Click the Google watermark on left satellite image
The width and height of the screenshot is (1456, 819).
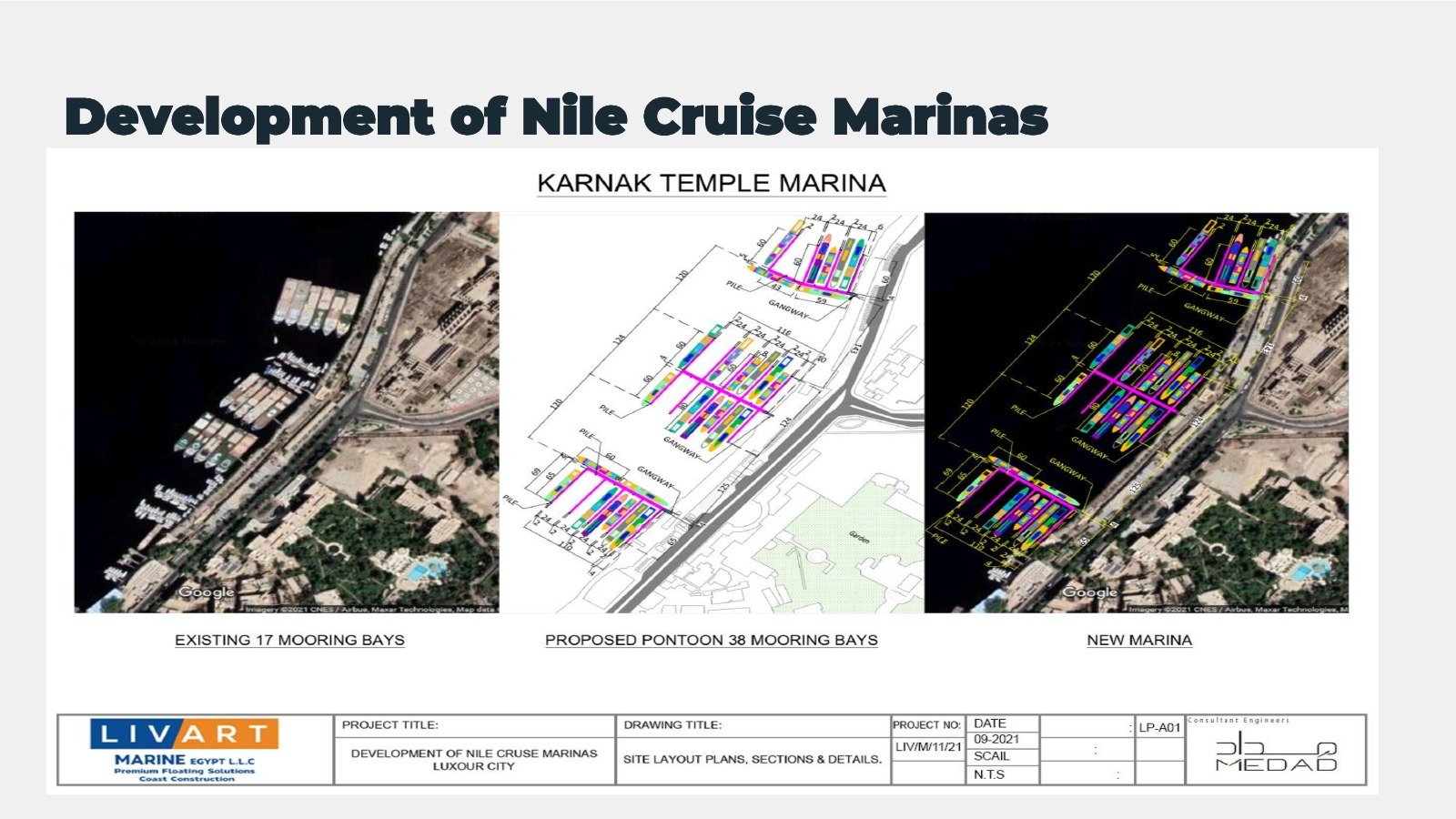pyautogui.click(x=206, y=592)
